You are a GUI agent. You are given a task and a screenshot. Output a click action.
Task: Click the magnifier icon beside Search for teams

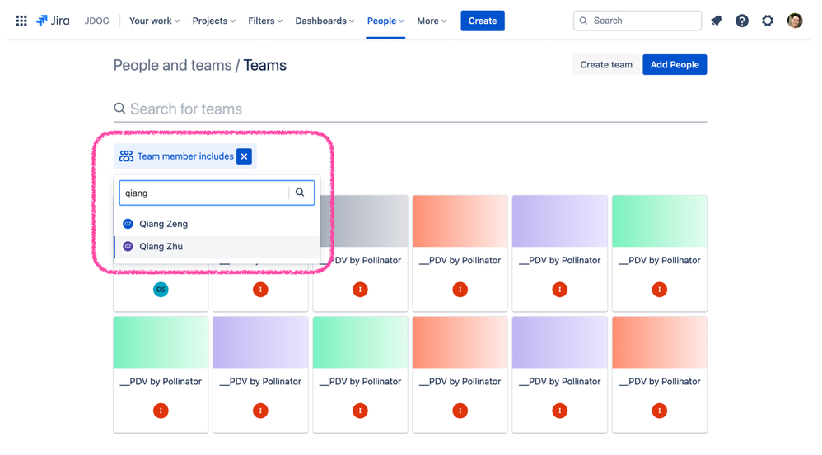click(x=119, y=109)
